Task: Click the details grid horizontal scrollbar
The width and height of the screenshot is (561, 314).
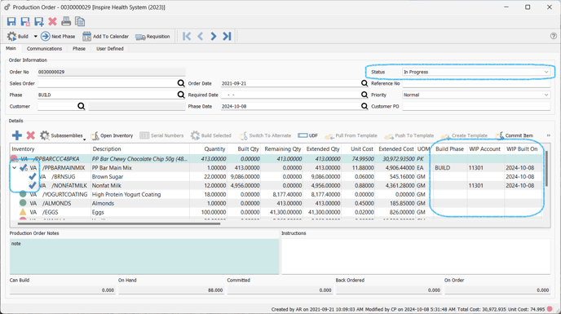Action: (x=119, y=223)
